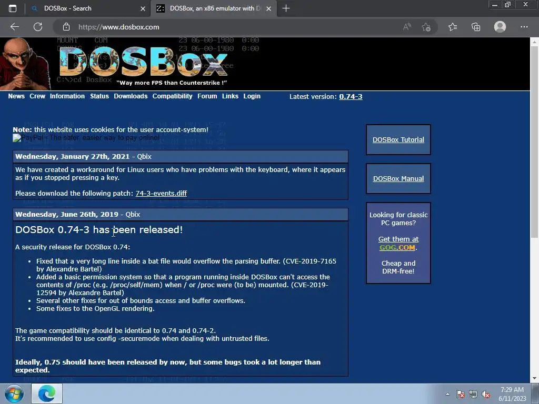Open the tab actions menu icon
The width and height of the screenshot is (539, 404).
point(13,8)
